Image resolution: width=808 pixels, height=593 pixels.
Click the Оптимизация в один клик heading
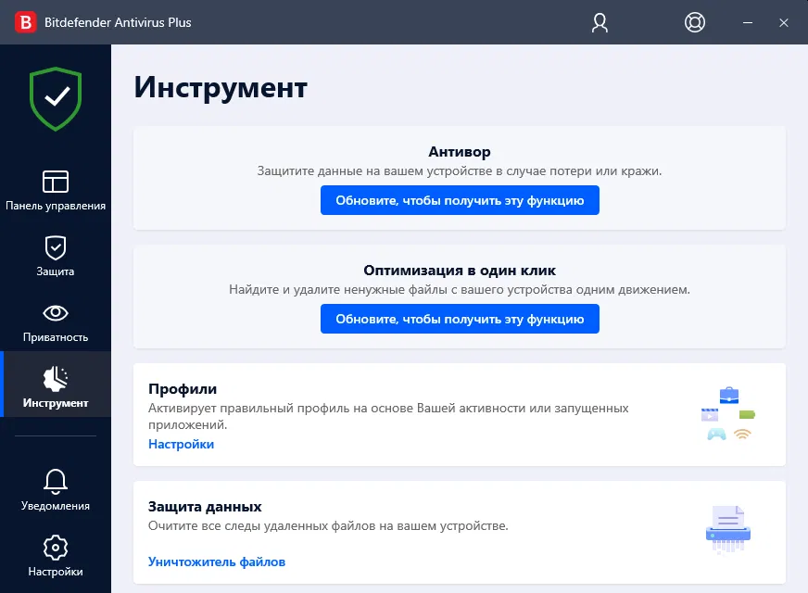460,271
